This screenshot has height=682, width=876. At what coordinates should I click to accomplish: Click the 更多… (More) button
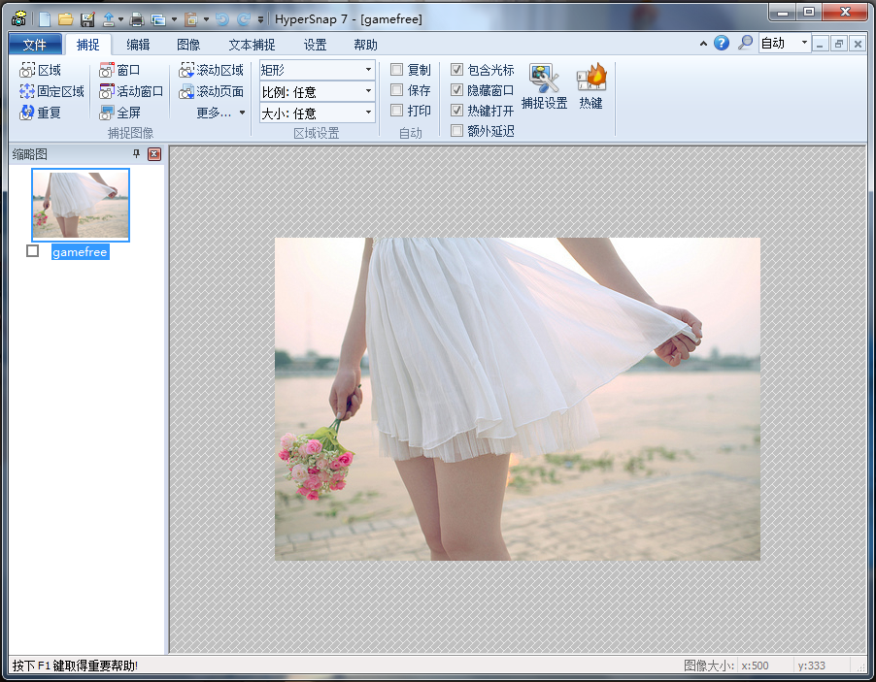click(220, 113)
